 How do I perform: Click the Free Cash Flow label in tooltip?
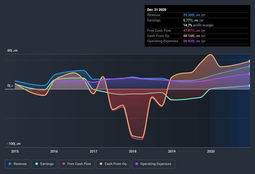159,30
